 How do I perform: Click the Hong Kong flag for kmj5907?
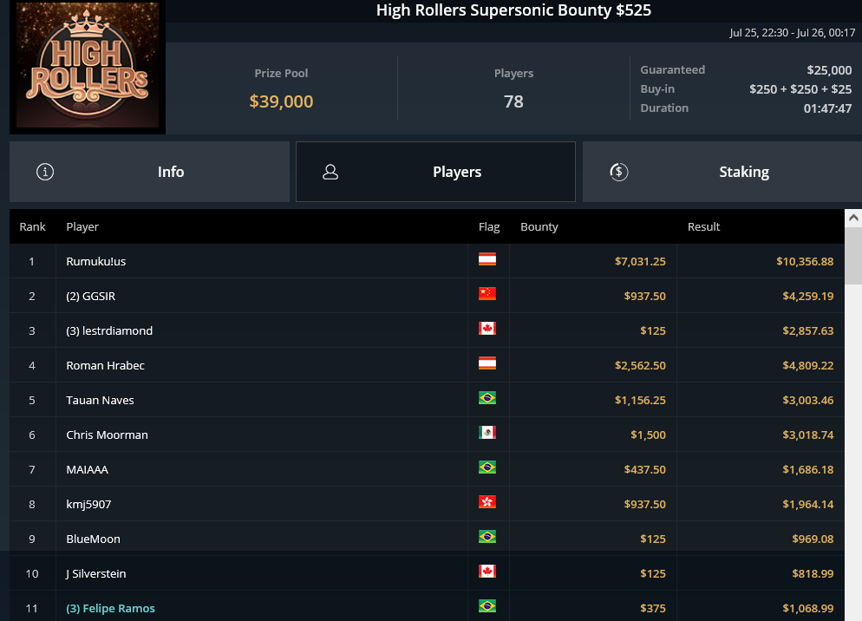pyautogui.click(x=487, y=501)
